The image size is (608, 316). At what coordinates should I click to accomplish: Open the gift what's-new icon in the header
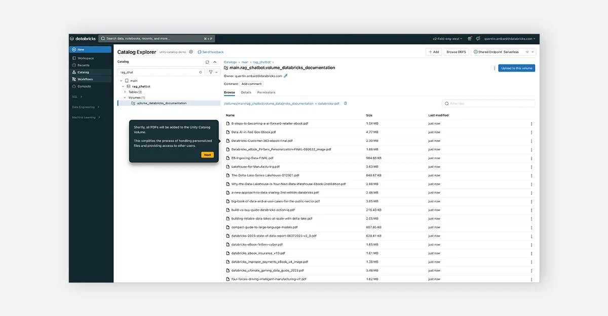tap(470, 39)
